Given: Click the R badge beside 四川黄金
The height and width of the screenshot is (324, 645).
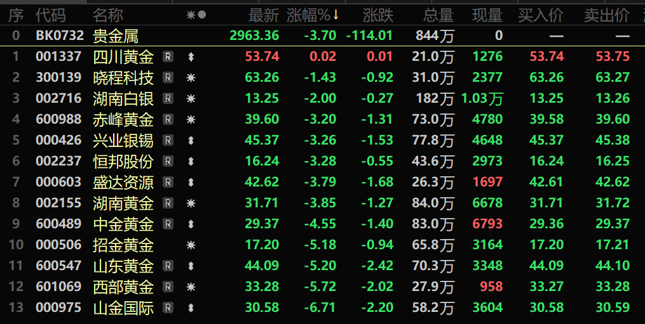Looking at the screenshot, I should point(168,57).
